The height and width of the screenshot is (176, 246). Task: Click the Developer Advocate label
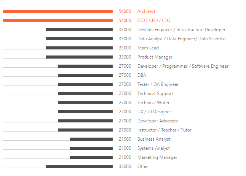click(158, 121)
